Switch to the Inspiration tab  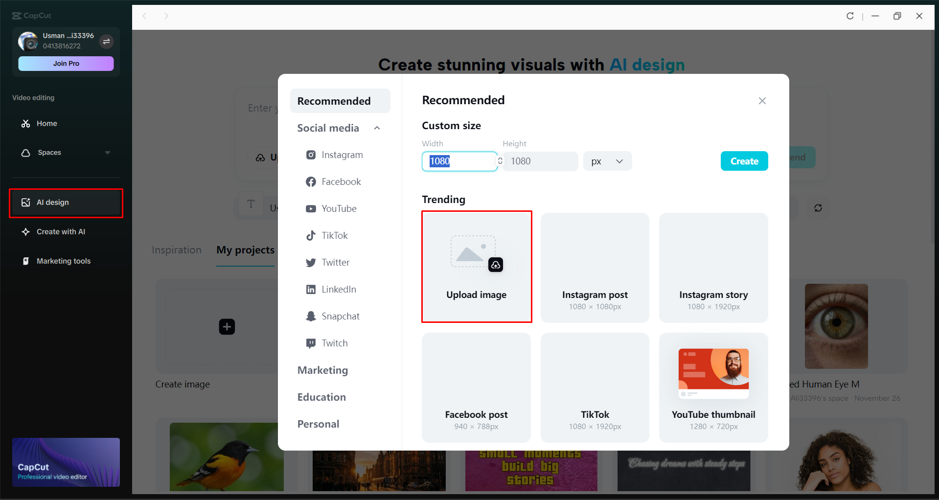[177, 250]
